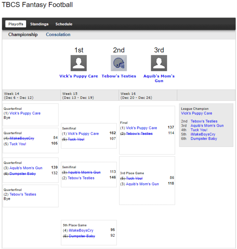Open 3rd place Aquib's Mom's Gun in standings list
The height and width of the screenshot is (249, 237).
click(x=207, y=126)
